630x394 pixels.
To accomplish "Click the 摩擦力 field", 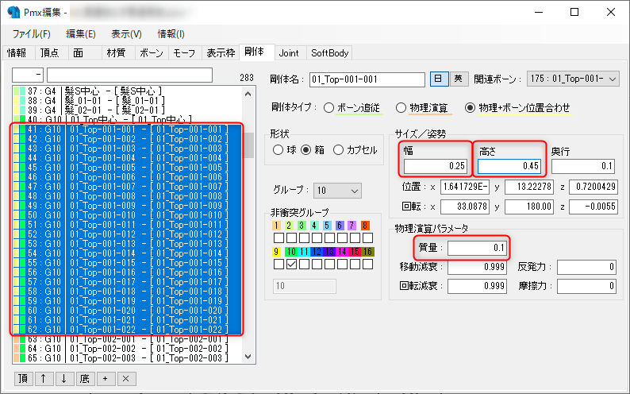I will coord(586,286).
